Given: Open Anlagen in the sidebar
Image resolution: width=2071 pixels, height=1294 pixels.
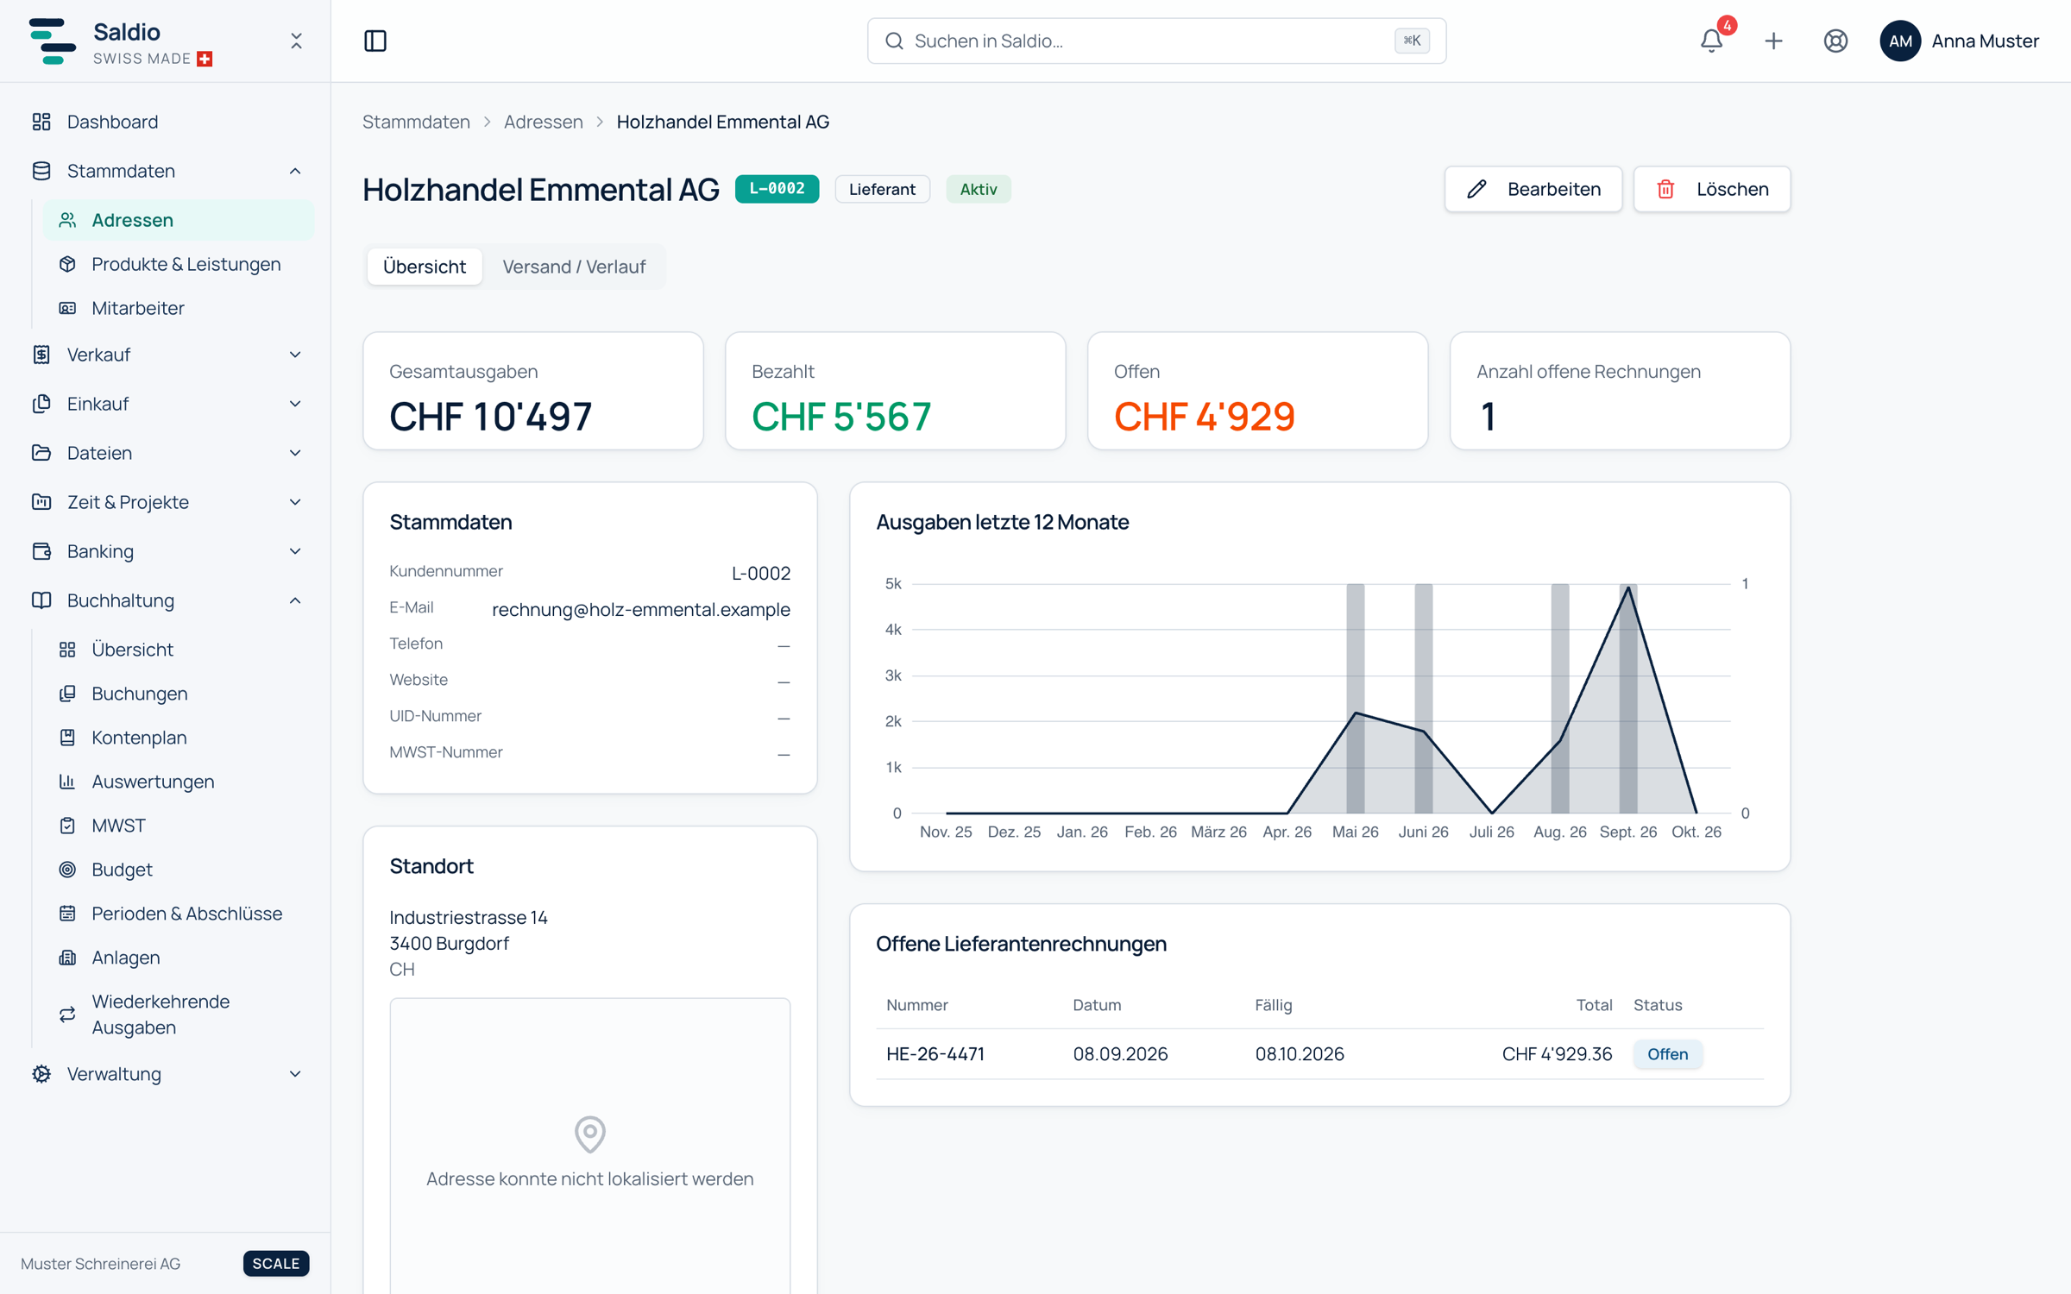Looking at the screenshot, I should tap(179, 958).
